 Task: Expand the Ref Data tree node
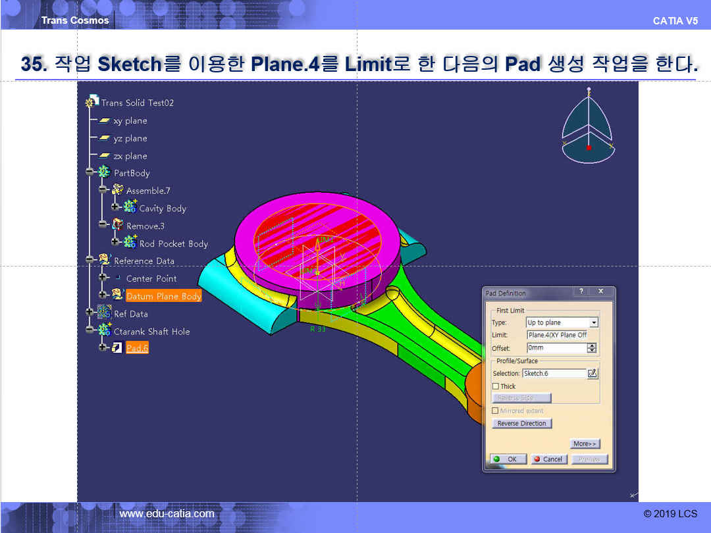90,314
